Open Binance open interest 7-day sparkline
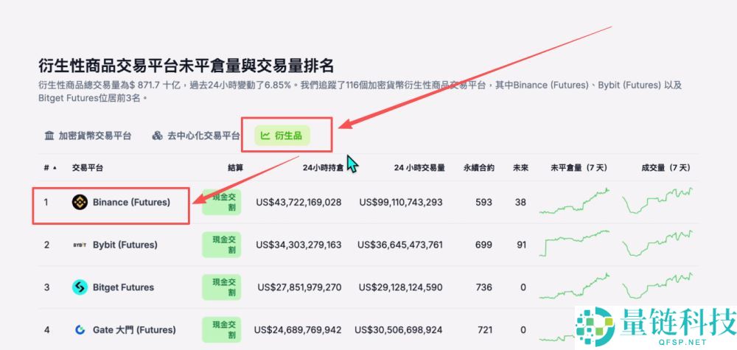The image size is (737, 350). tap(574, 201)
